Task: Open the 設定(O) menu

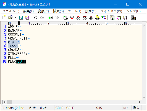Action: [x=91, y=11]
